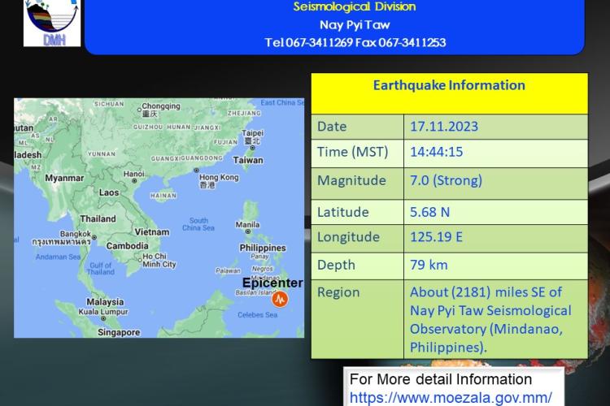
Task: Click the 'Region' row label
Action: [338, 292]
